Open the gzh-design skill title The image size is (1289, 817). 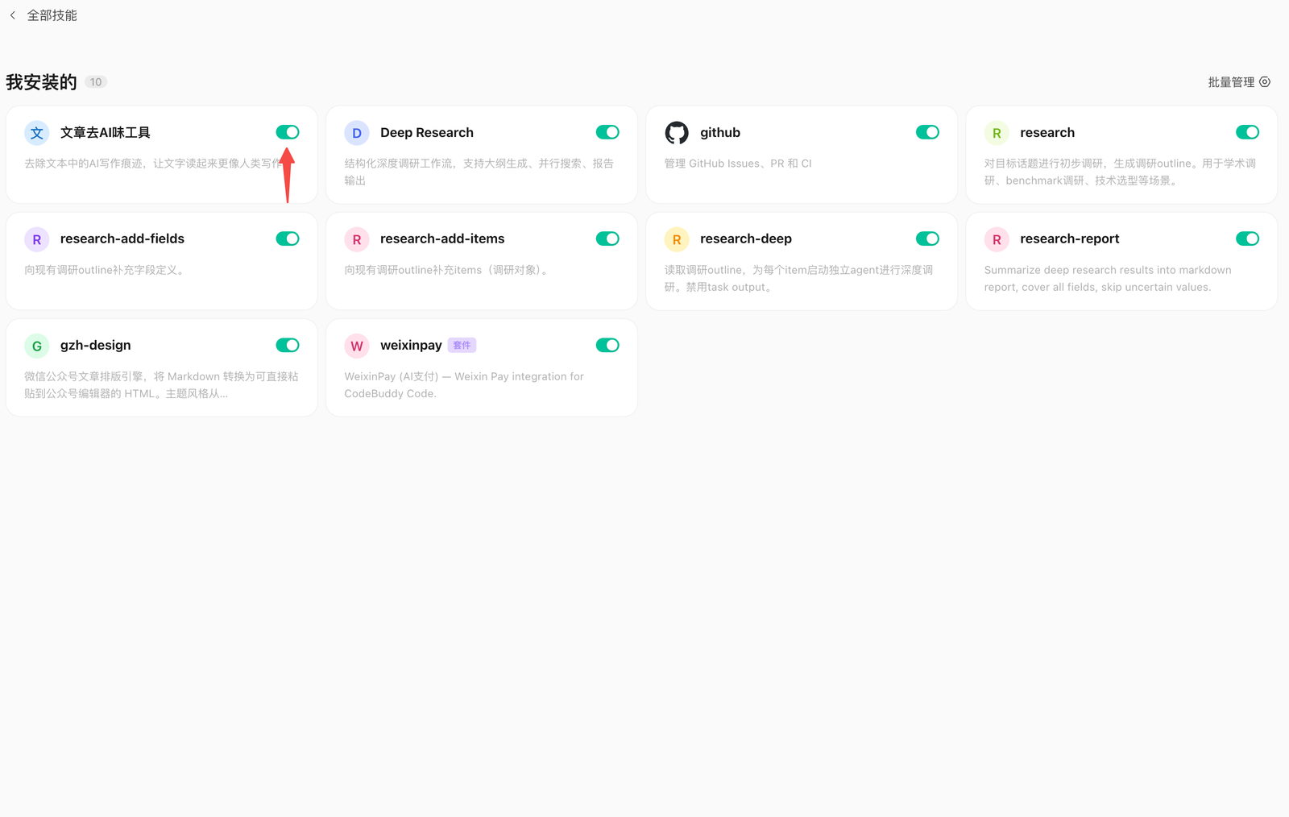(x=96, y=346)
